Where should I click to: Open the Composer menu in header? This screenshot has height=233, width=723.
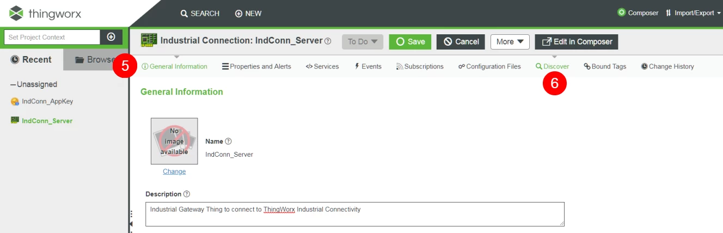tap(638, 13)
